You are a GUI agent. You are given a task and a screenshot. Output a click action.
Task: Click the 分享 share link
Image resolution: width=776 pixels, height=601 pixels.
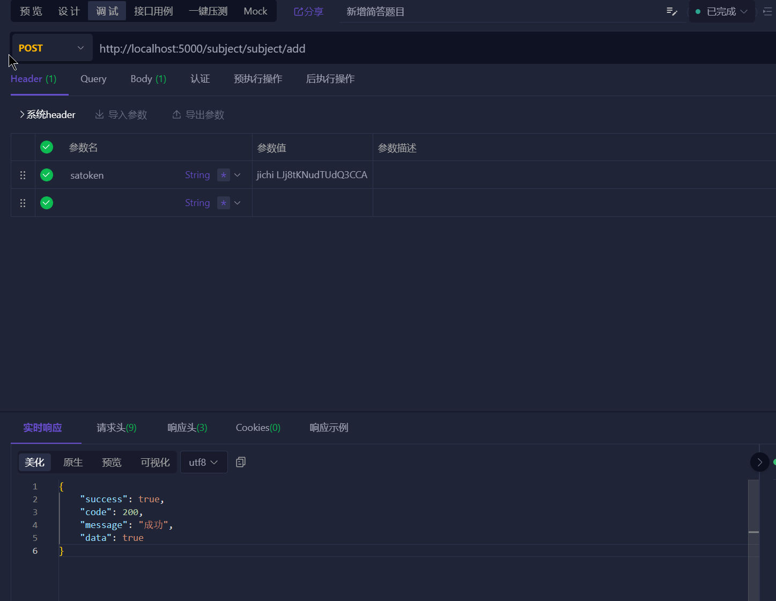click(309, 11)
